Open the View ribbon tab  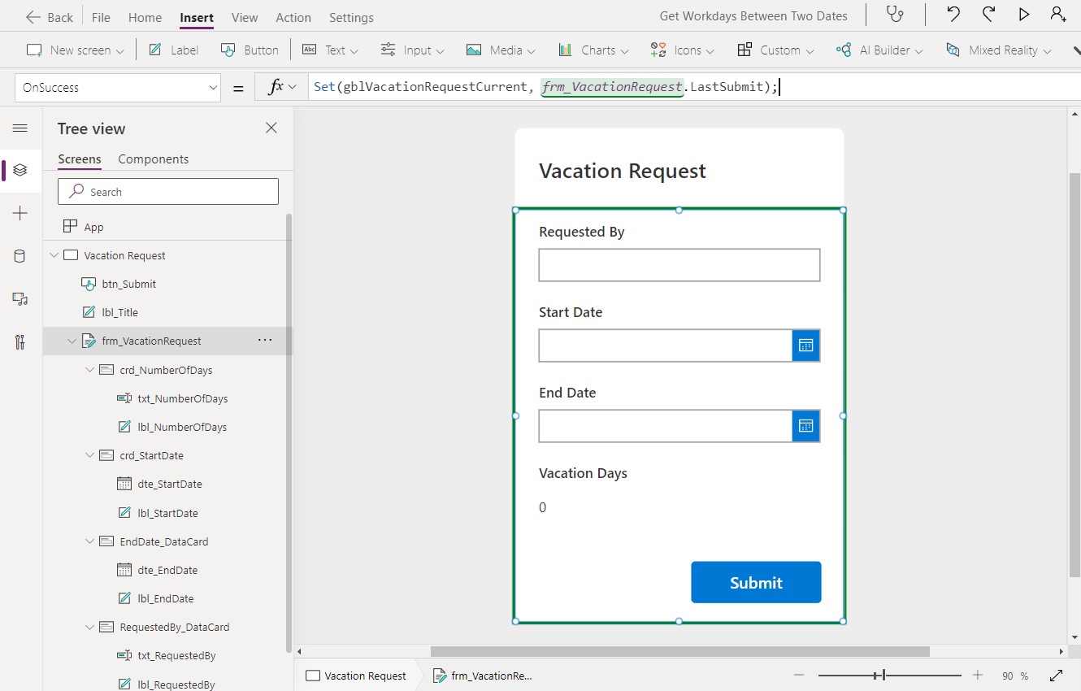pos(245,16)
